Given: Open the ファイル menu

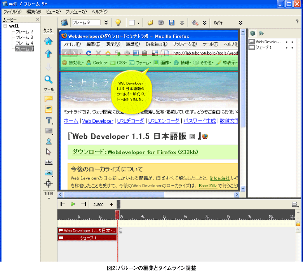Looking at the screenshot, I should pyautogui.click(x=12, y=12).
